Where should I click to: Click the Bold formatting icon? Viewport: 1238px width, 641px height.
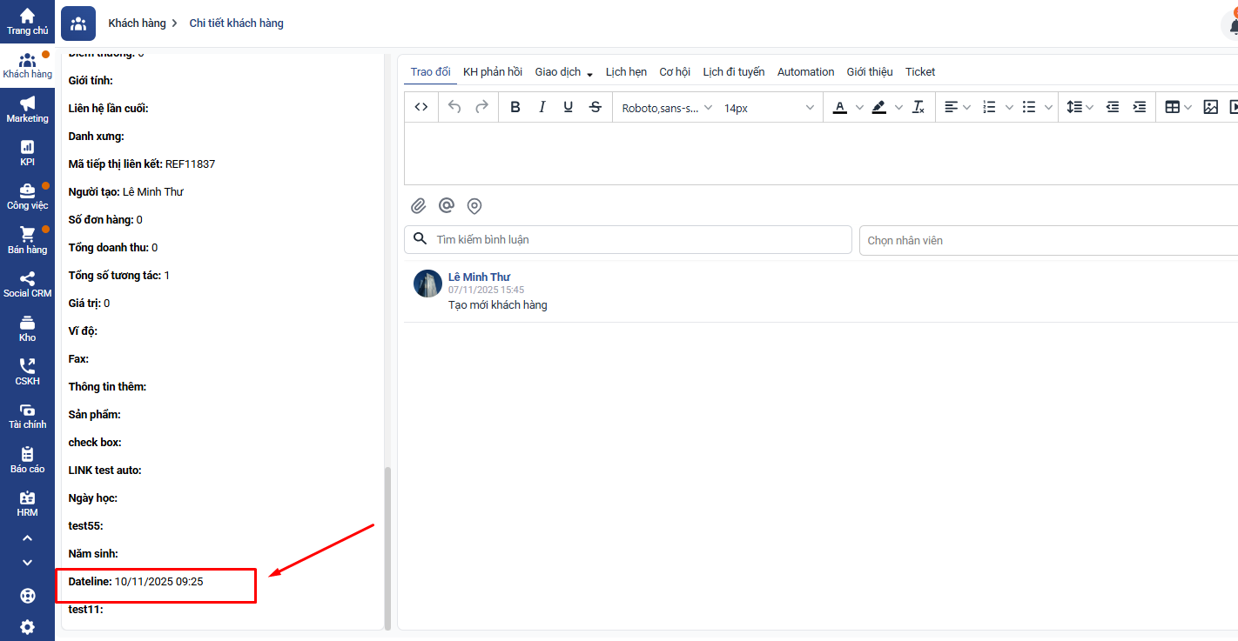(x=515, y=107)
